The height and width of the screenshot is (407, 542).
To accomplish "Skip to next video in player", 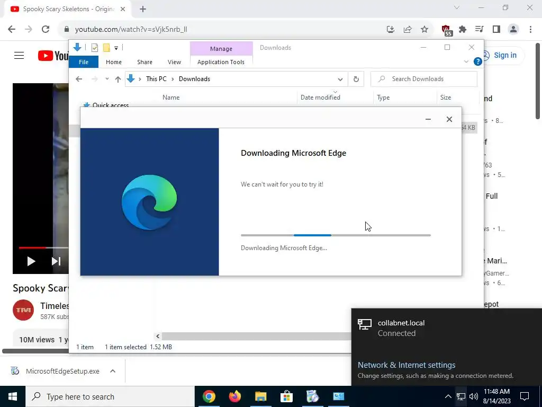I will (x=56, y=261).
